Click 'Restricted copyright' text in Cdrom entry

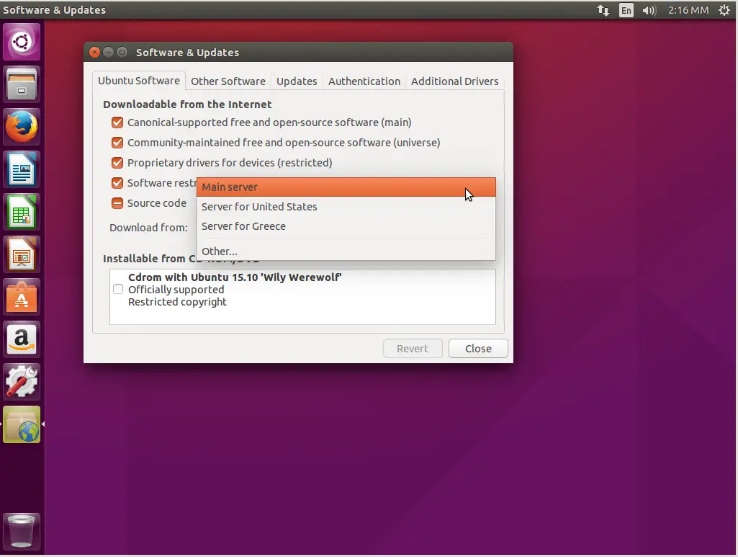tap(177, 302)
